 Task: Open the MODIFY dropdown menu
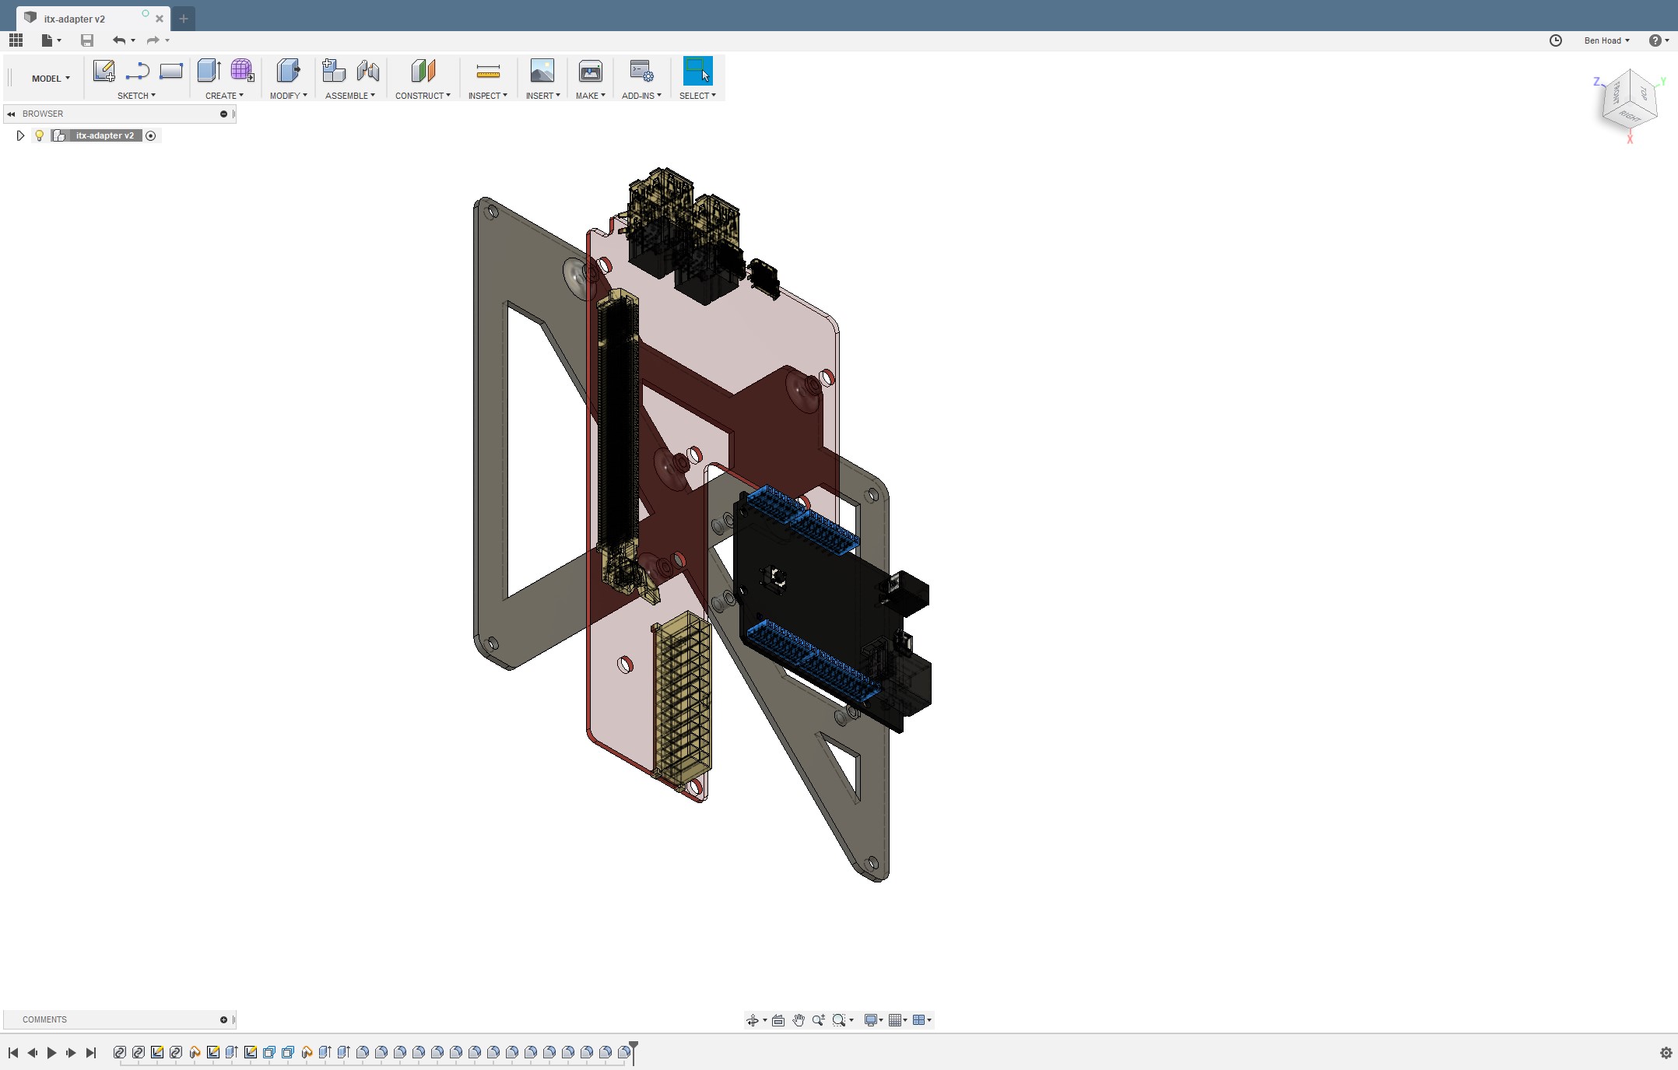[x=288, y=96]
